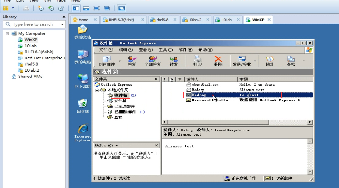Screen dimensions: 339x188
Task: Click message list horizontal scrollbar right arrow
Action: coord(310,122)
